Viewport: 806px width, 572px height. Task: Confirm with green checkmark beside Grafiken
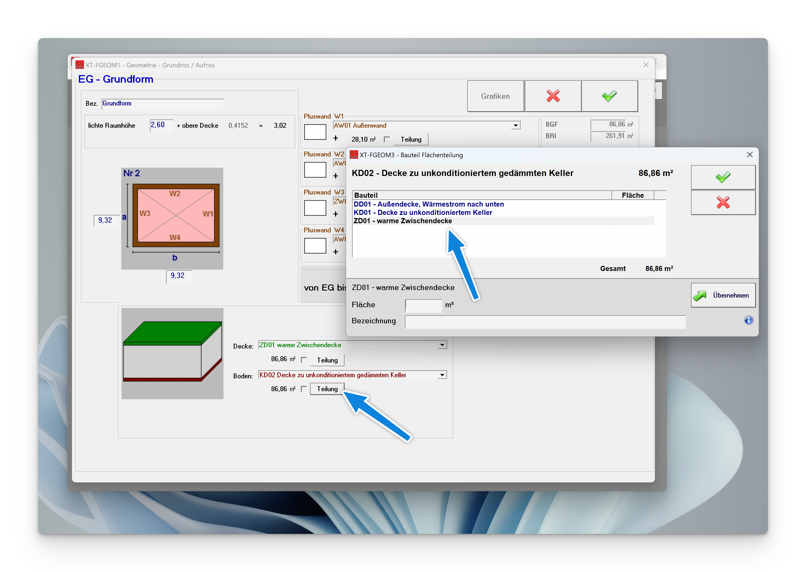(609, 96)
